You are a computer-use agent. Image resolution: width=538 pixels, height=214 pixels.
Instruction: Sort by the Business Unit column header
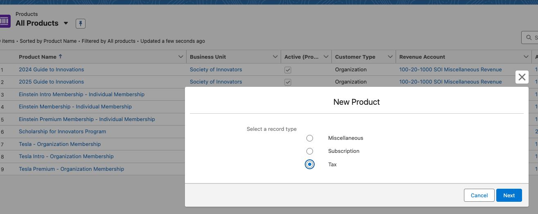[x=208, y=57]
